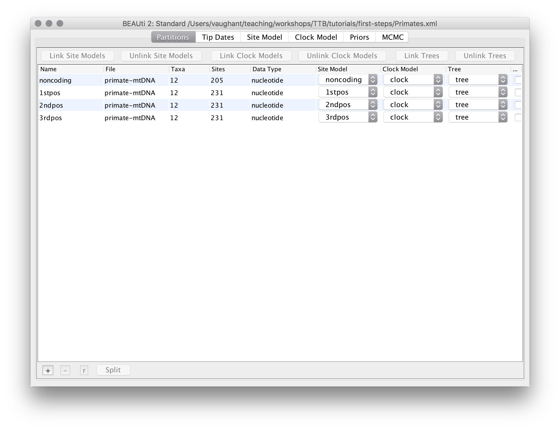This screenshot has width=560, height=430.
Task: Open the 1stpos Site Model dropdown
Action: 348,92
